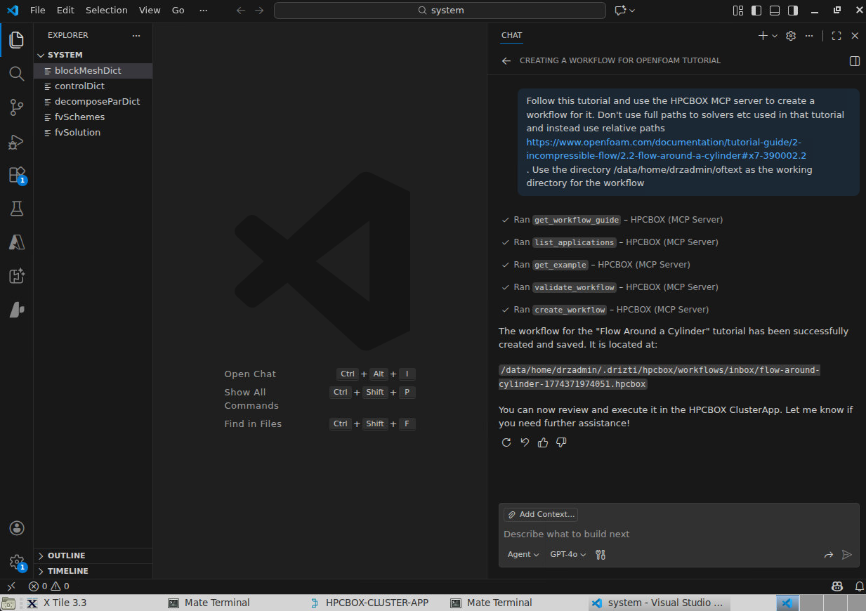The height and width of the screenshot is (611, 866).
Task: Toggle the primary side bar
Action: [756, 11]
